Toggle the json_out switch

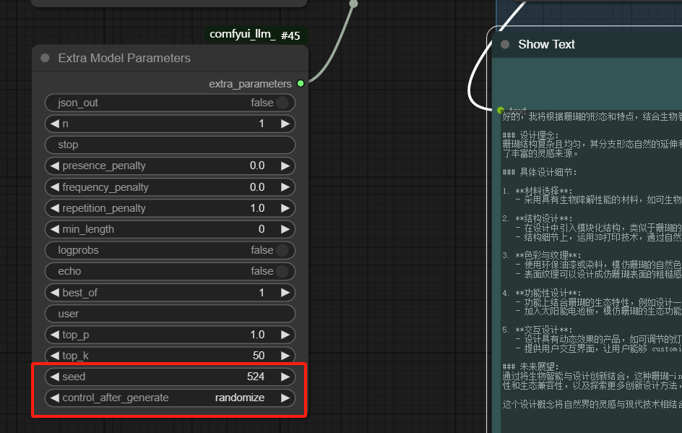click(x=281, y=103)
